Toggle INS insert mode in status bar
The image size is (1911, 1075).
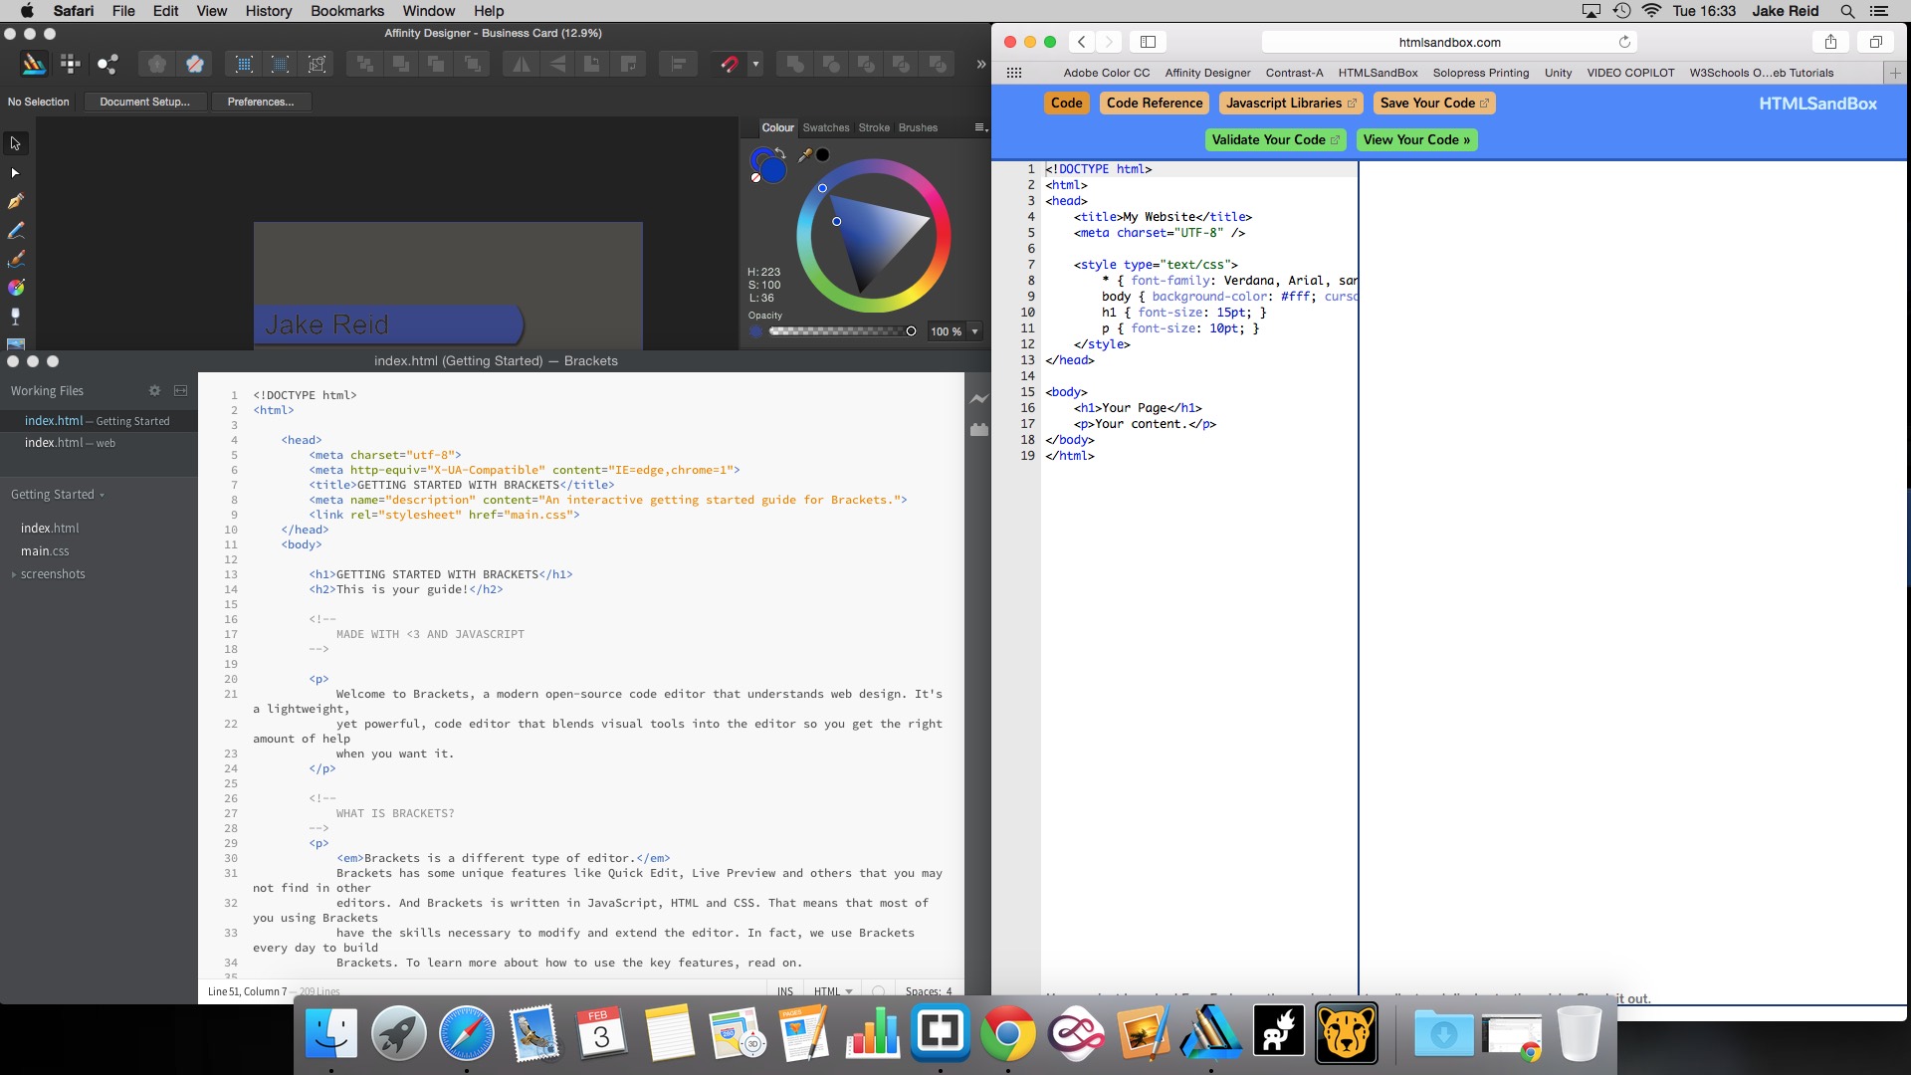coord(785,991)
